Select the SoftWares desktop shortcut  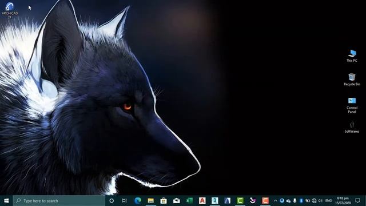coord(352,127)
